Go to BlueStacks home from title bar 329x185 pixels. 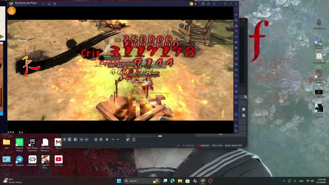pos(49,4)
